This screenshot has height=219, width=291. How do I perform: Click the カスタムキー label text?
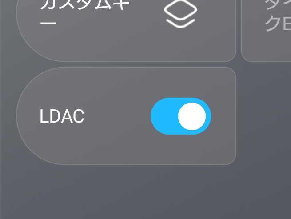[84, 13]
